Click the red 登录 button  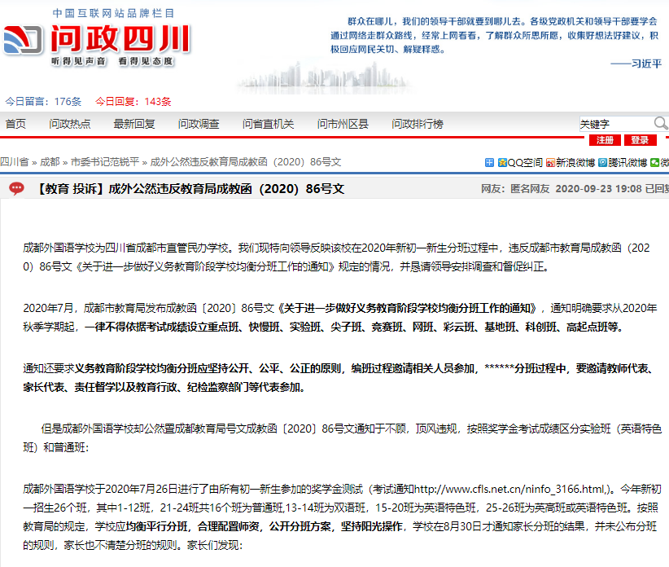click(x=640, y=140)
